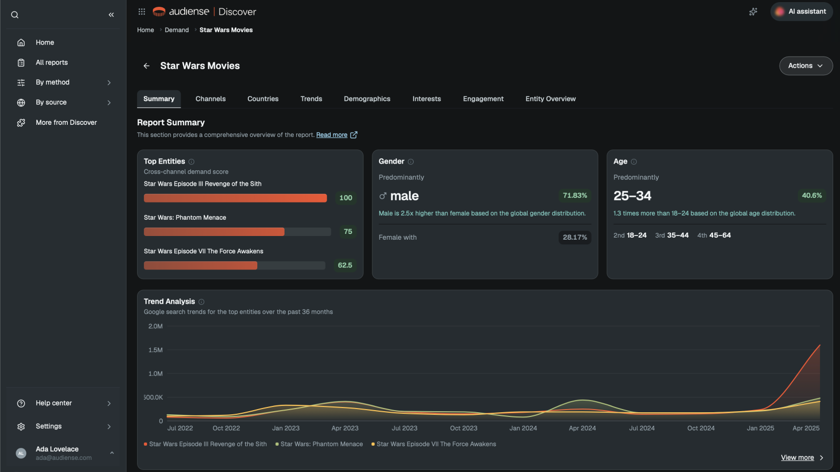The image size is (840, 472).
Task: Click the Read more link
Action: coord(332,135)
